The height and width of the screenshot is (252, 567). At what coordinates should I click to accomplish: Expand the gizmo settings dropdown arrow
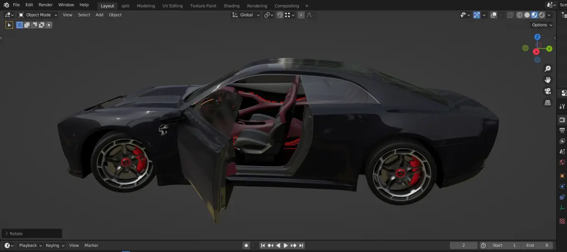[484, 15]
